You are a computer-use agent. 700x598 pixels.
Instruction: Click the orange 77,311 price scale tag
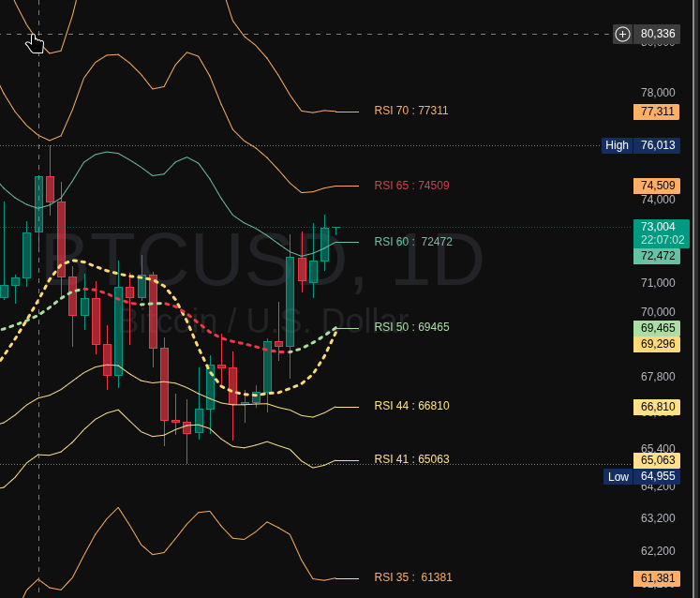tap(656, 112)
